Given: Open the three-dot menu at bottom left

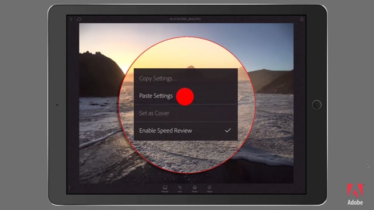Looking at the screenshot, I should (70, 188).
